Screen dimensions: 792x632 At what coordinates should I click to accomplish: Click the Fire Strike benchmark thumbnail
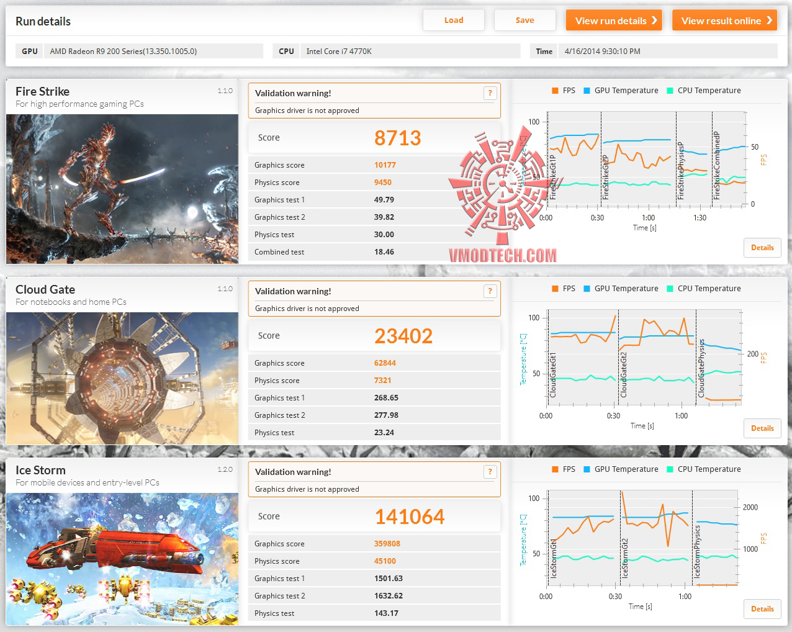[x=122, y=189]
